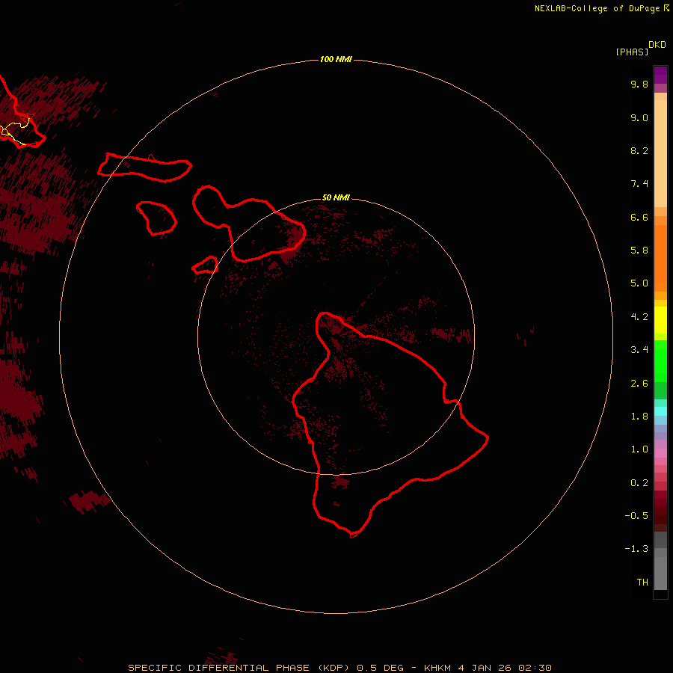This screenshot has height=673, width=673.
Task: Click the 5.0 color scale value
Action: click(639, 283)
